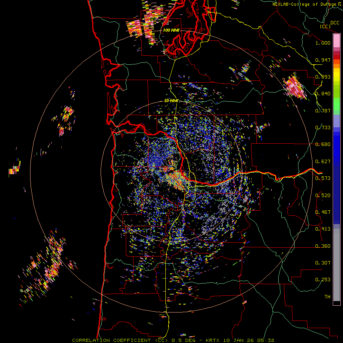Select the 0.947 scale value
Viewport: 343px width, 343px height.
(323, 60)
